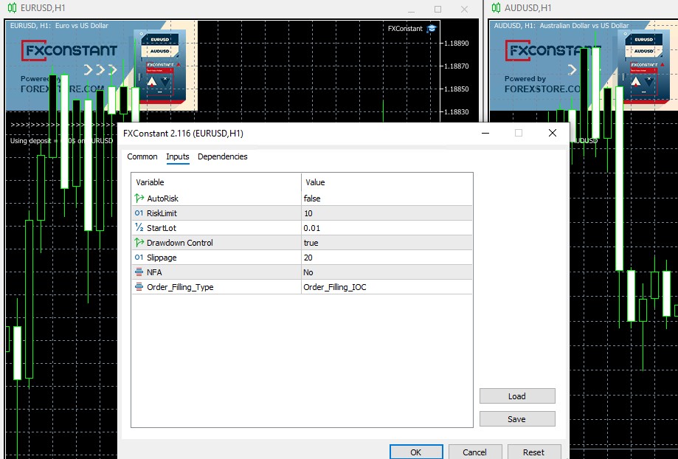Screen dimensions: 678x459
Task: Click the Reset button
Action: coord(533,452)
